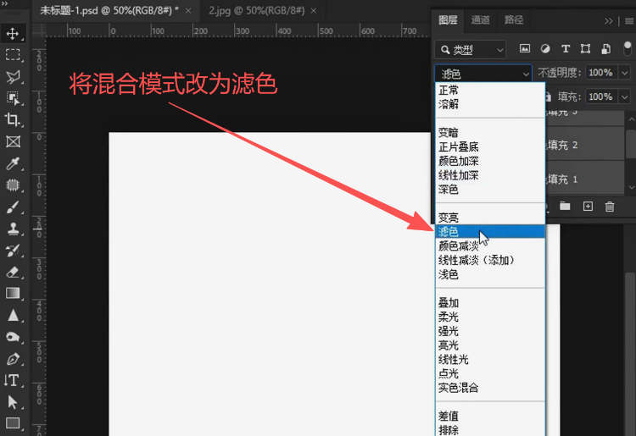The image size is (636, 436).
Task: Choose 颜色加深 blend mode
Action: pos(490,161)
